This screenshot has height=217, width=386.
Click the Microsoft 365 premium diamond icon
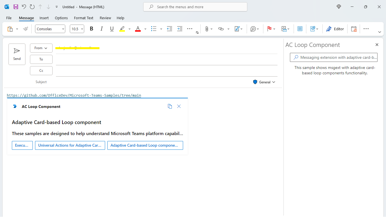click(x=339, y=7)
